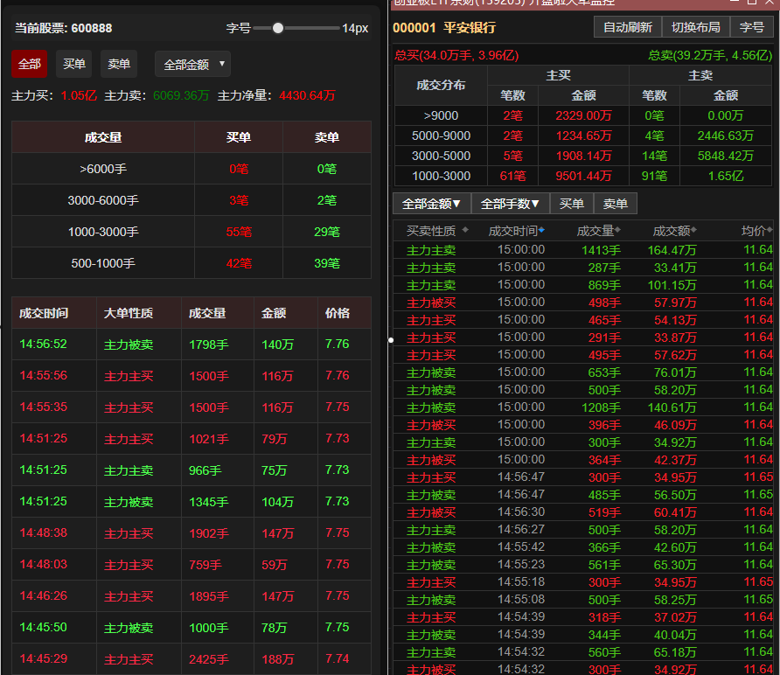Sort by 买卖性质 column sort icon
Viewport: 780px width, 675px height.
(x=465, y=231)
